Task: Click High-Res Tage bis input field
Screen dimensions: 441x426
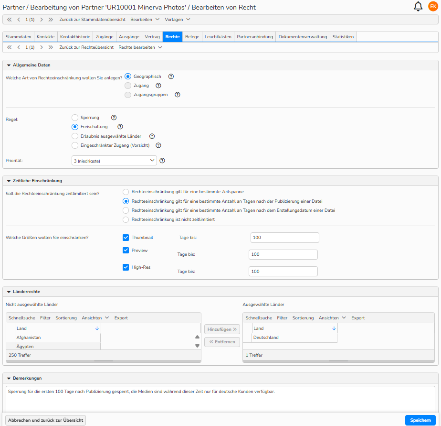Action: click(283, 271)
